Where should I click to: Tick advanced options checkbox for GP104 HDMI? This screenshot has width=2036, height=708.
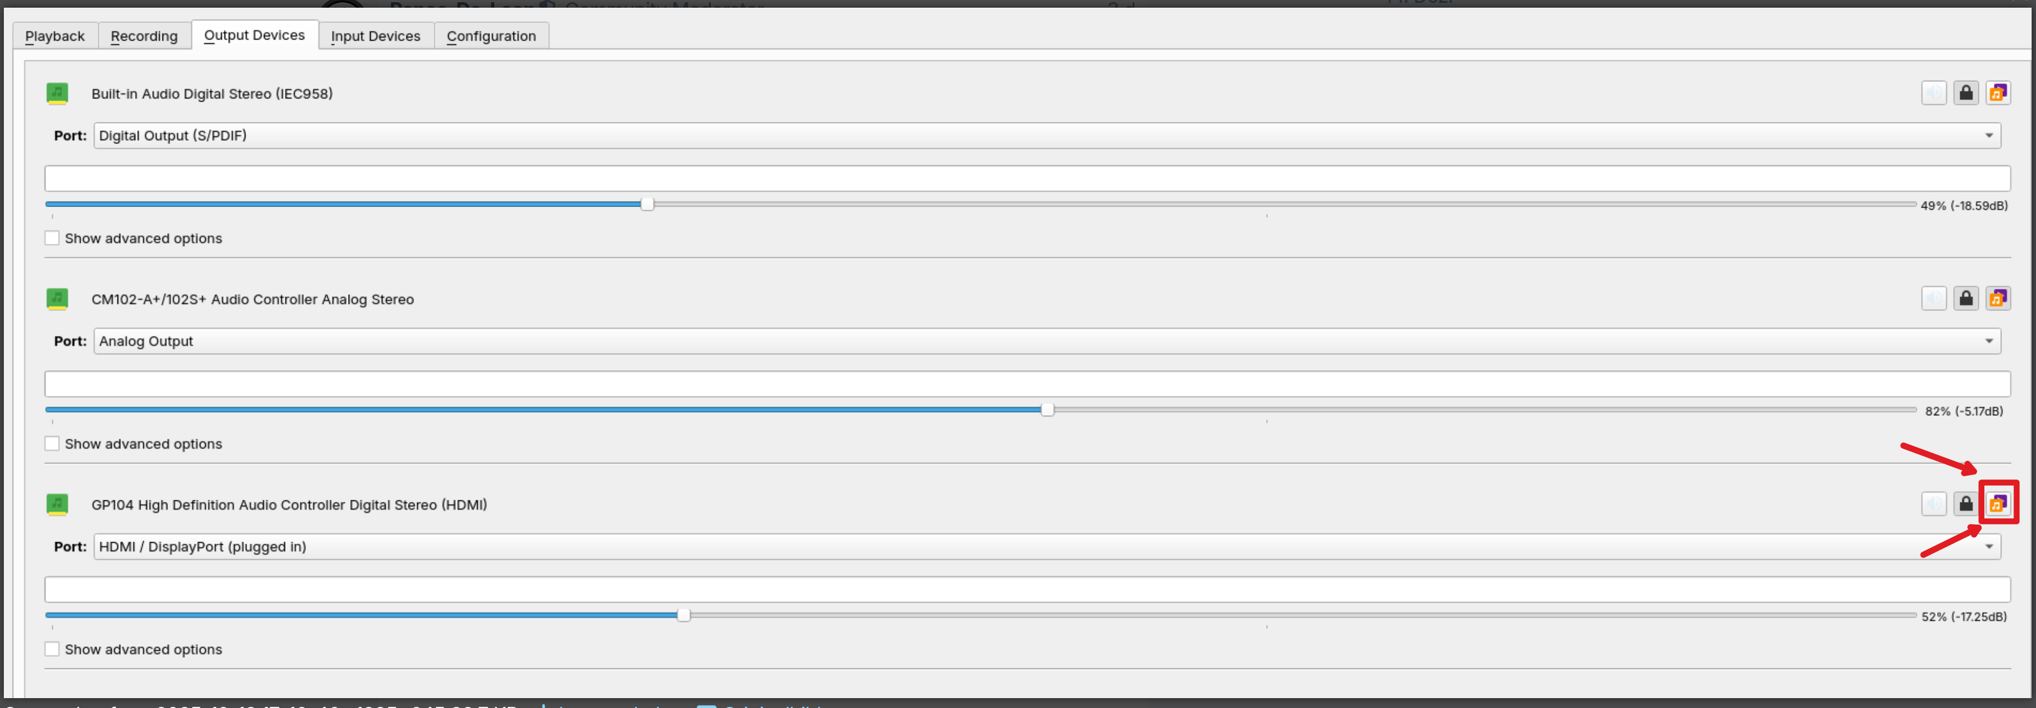pyautogui.click(x=52, y=649)
